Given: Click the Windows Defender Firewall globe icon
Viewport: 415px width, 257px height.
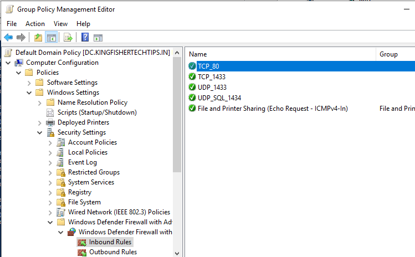Looking at the screenshot, I should pos(71,232).
